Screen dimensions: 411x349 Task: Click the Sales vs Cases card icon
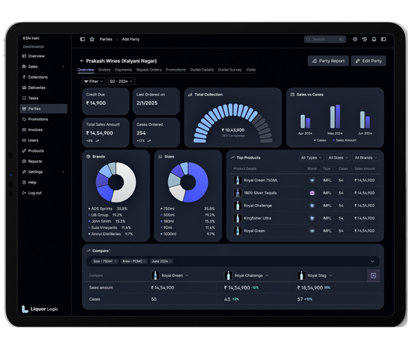292,95
